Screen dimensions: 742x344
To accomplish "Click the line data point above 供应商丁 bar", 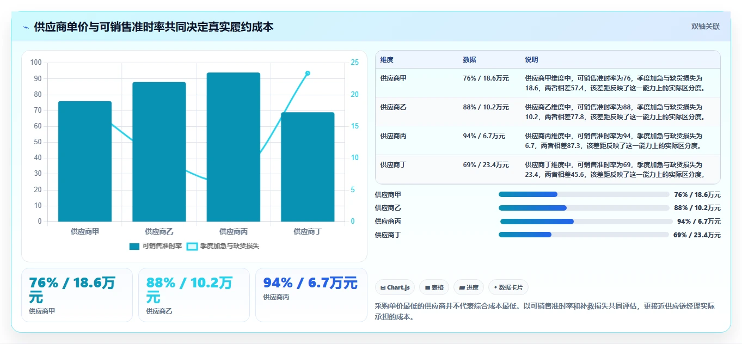I will 308,73.
